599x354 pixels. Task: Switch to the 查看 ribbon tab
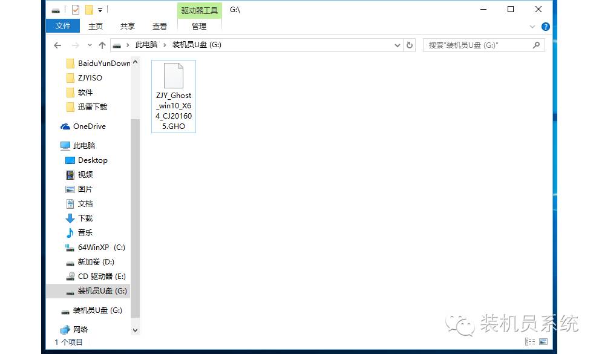tap(159, 26)
